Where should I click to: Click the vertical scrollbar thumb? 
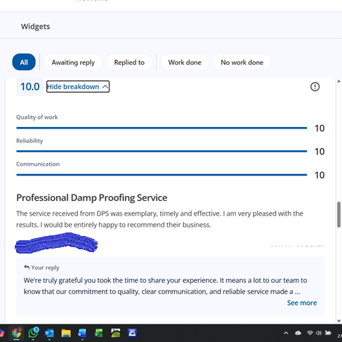click(x=338, y=214)
